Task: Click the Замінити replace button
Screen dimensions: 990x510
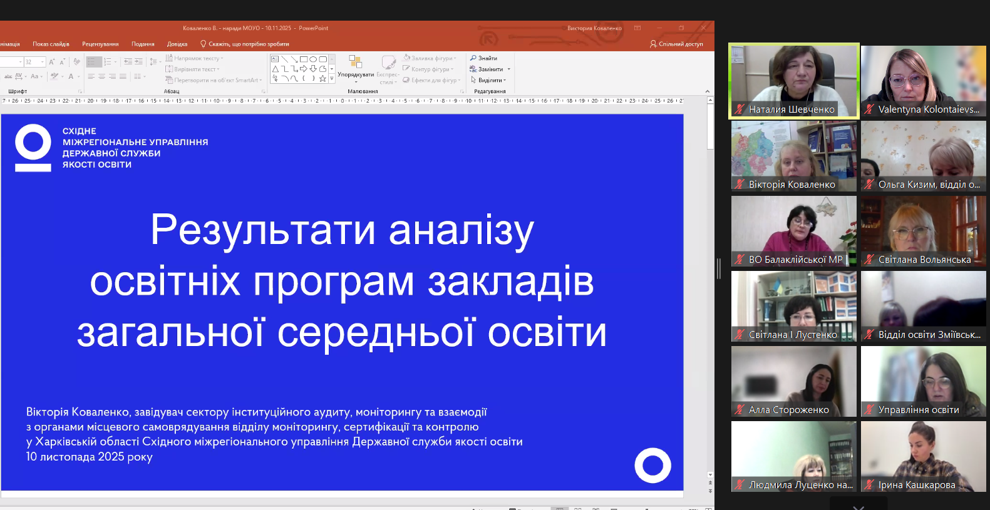Action: click(490, 69)
